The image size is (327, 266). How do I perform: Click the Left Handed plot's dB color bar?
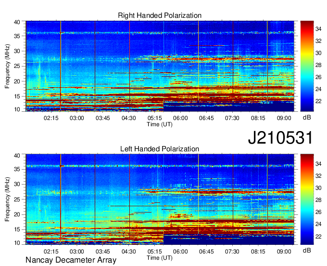click(307, 199)
